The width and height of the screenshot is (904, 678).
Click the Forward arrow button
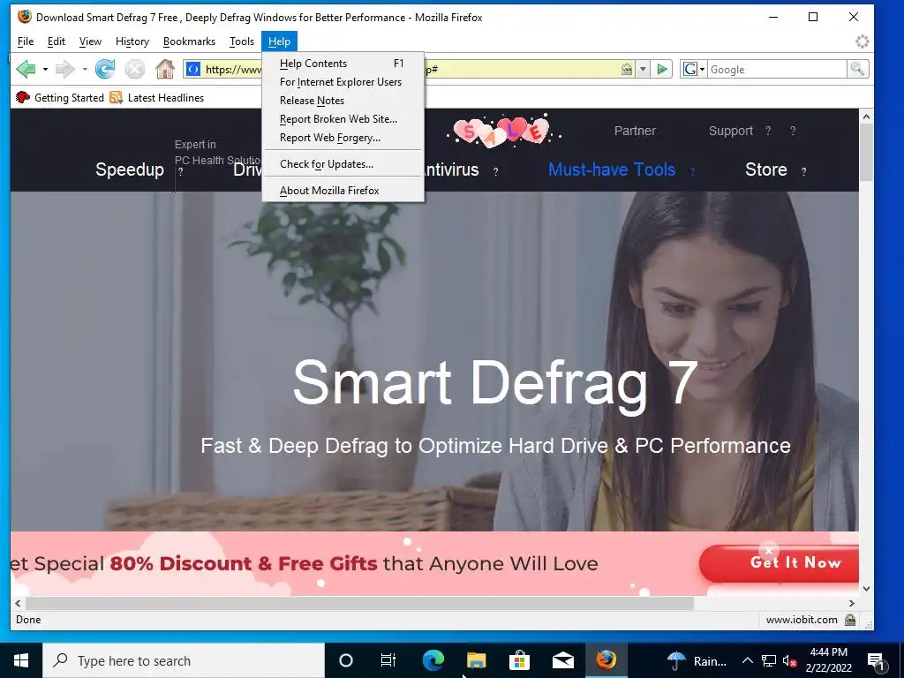tap(64, 69)
